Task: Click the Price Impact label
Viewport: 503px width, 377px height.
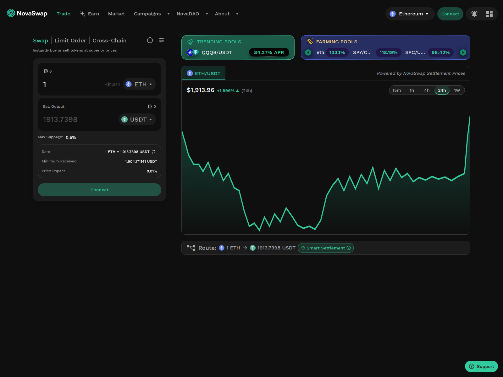Action: 53,171
